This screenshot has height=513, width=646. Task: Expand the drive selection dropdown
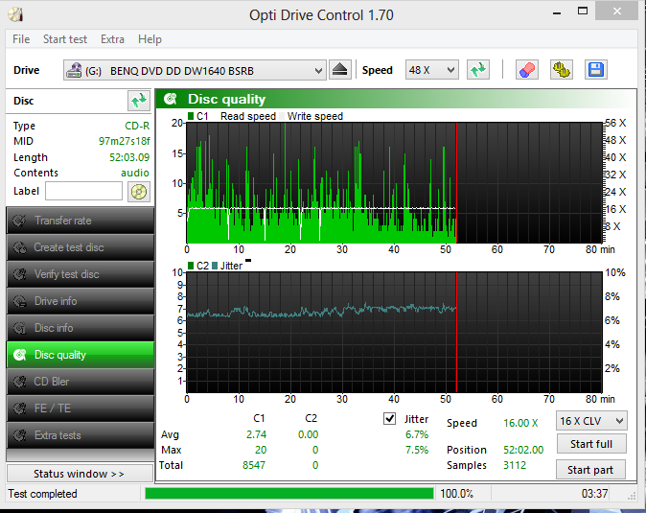pos(195,70)
